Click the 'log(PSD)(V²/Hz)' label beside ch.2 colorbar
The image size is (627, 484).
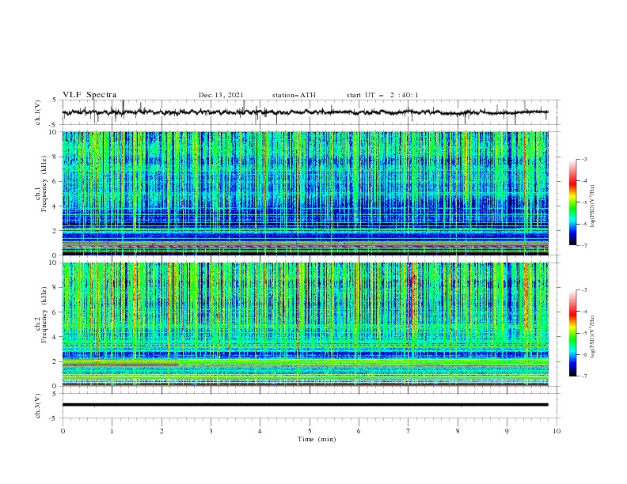[593, 336]
